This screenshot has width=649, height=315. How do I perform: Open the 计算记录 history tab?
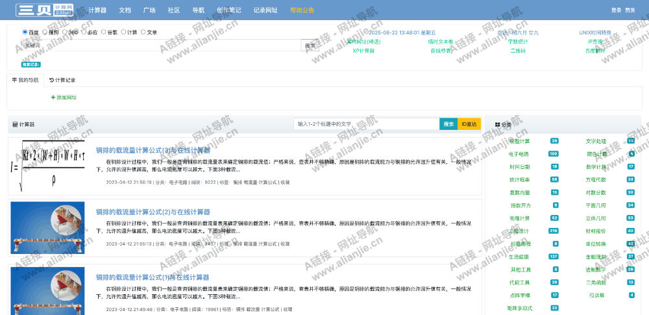point(62,80)
